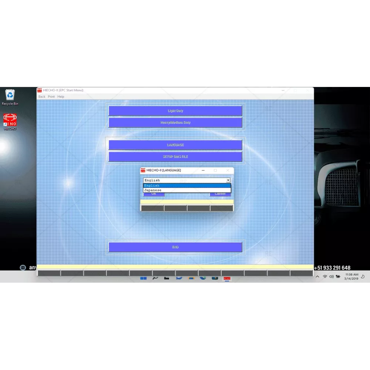Open the Wi-Fi network tray icon
This screenshot has height=370, width=370.
(325, 277)
